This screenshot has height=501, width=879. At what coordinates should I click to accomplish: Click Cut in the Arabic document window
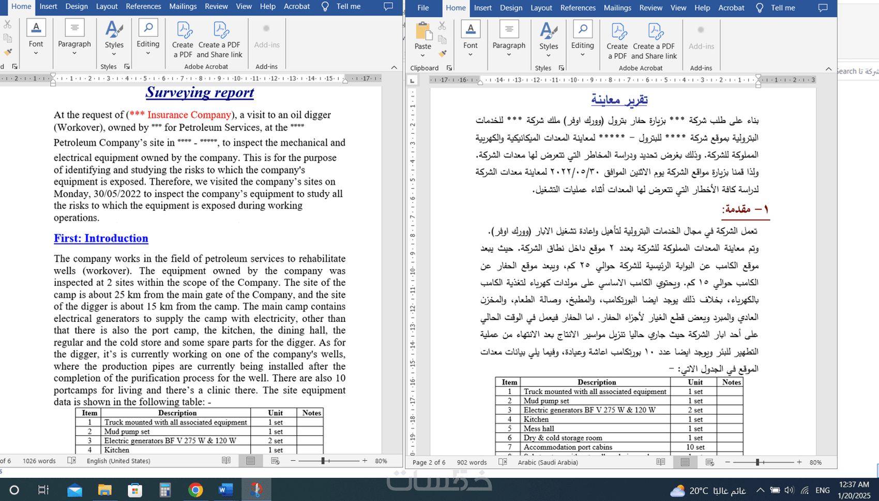pyautogui.click(x=442, y=25)
